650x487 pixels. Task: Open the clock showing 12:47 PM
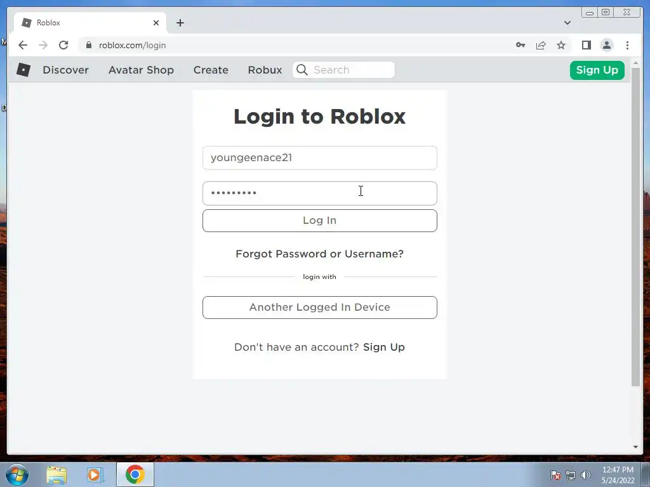[x=618, y=470]
